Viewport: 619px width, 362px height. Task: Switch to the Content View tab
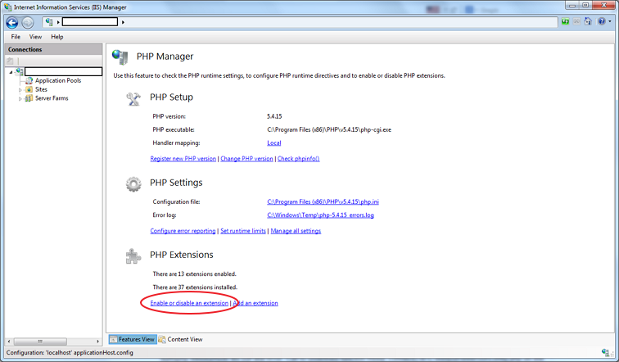point(180,339)
